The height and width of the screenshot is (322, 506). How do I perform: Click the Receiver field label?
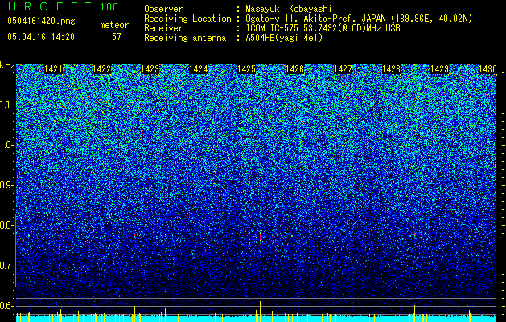pyautogui.click(x=163, y=28)
